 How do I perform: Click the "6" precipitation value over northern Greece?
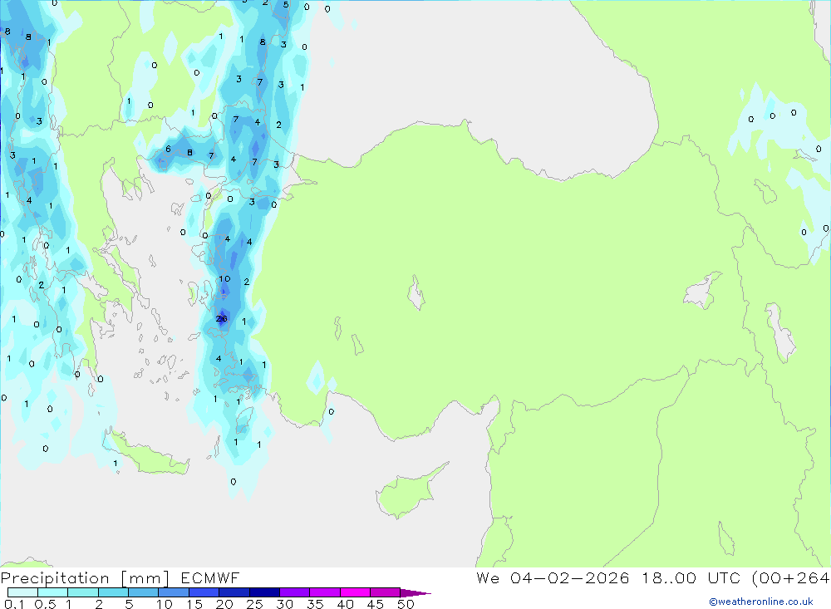(168, 150)
